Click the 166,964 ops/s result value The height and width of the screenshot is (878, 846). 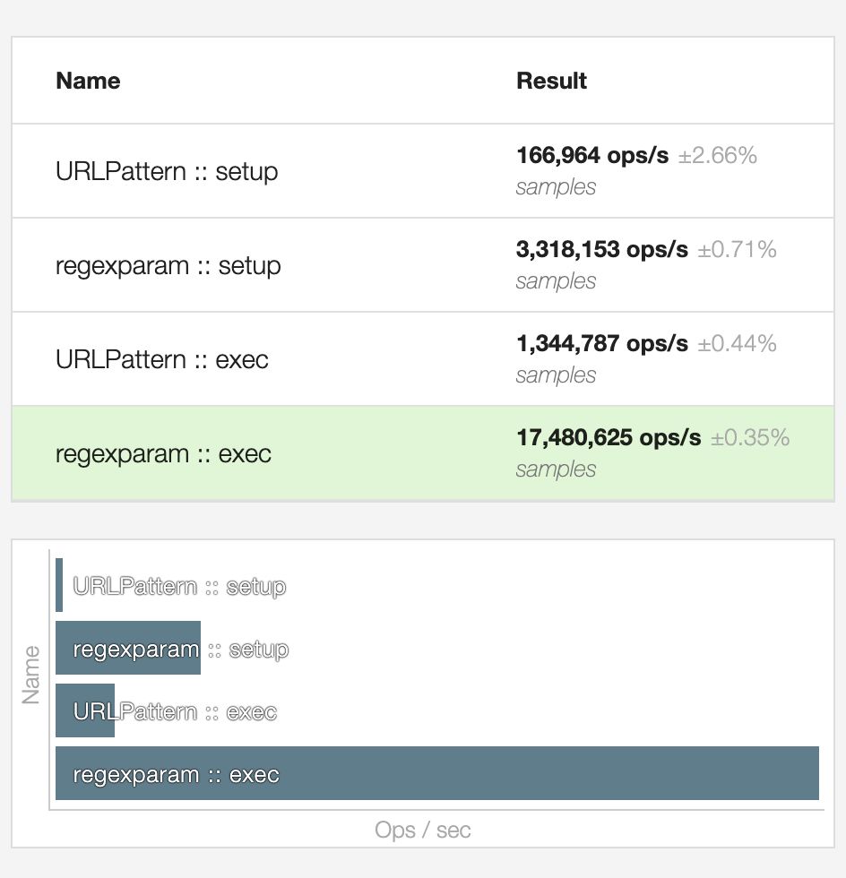pos(592,155)
